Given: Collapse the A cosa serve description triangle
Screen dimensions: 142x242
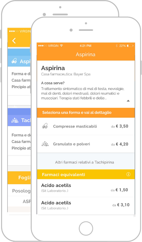Looking at the screenshot, I should tap(128, 101).
